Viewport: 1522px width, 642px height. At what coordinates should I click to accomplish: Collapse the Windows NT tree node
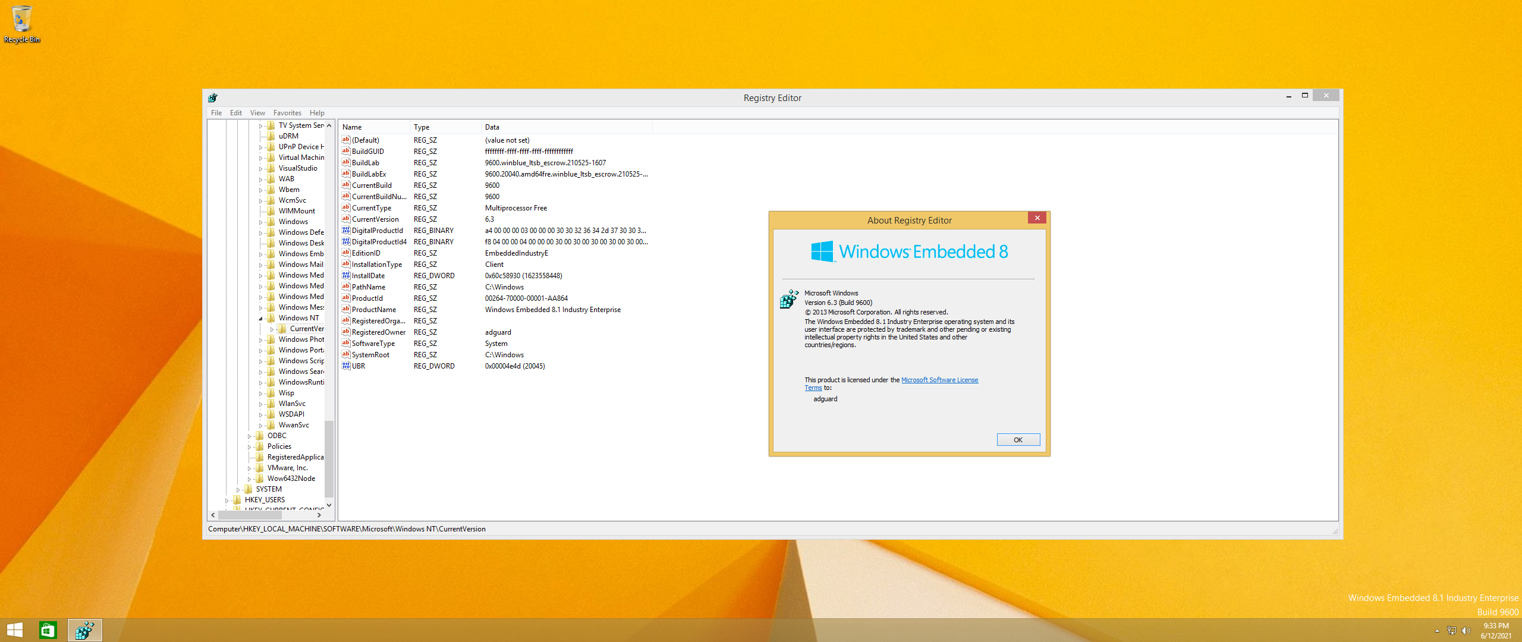(260, 319)
